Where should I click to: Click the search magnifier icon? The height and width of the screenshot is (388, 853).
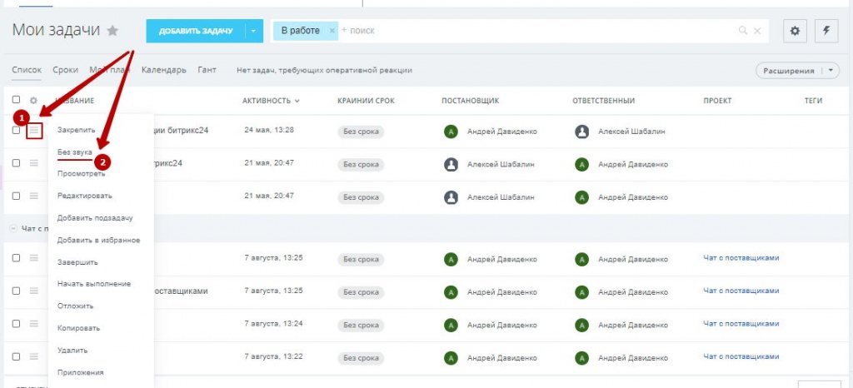(743, 31)
